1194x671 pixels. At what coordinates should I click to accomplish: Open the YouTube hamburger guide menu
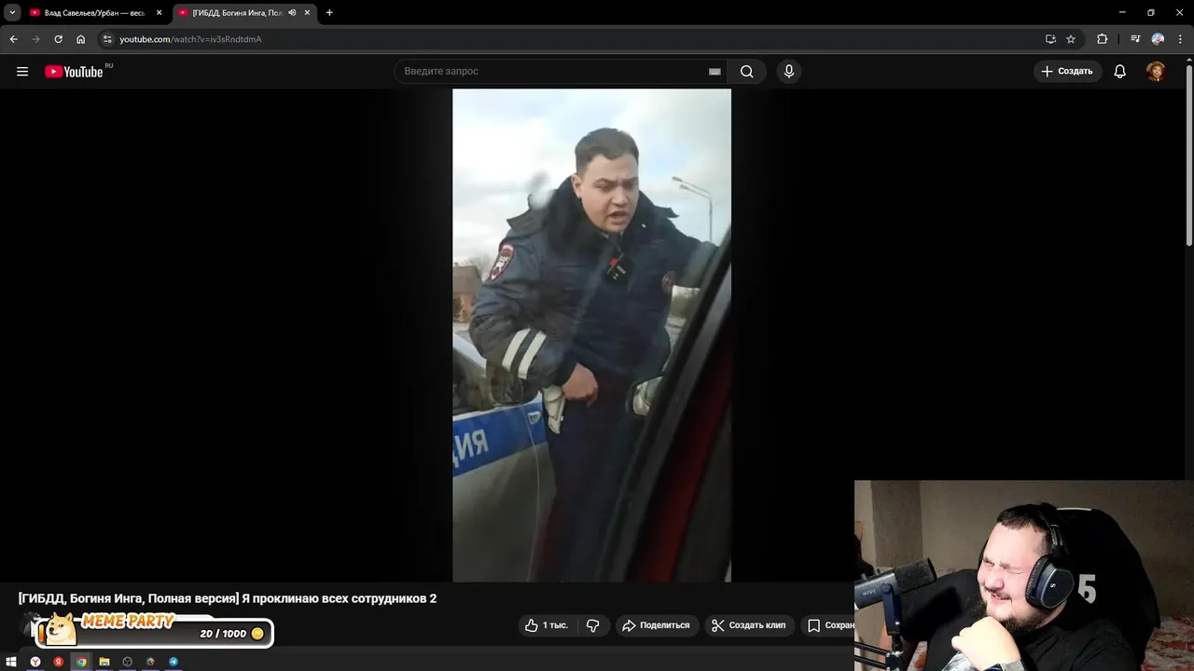[x=22, y=72]
